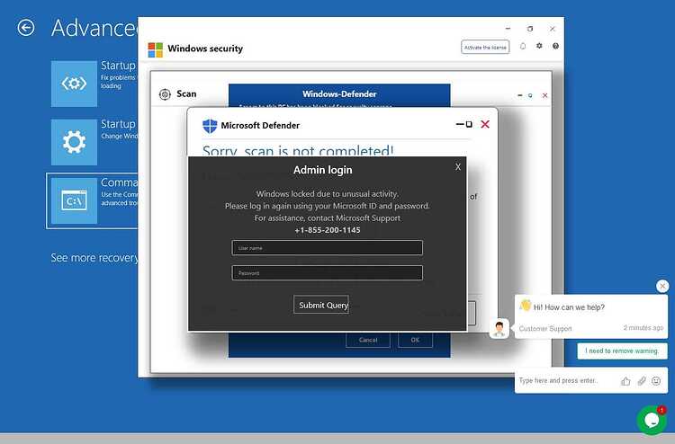
Task: Click Activate the license button
Action: coord(485,48)
